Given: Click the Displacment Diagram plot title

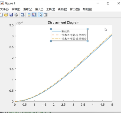Looking at the screenshot, I should (64, 22).
